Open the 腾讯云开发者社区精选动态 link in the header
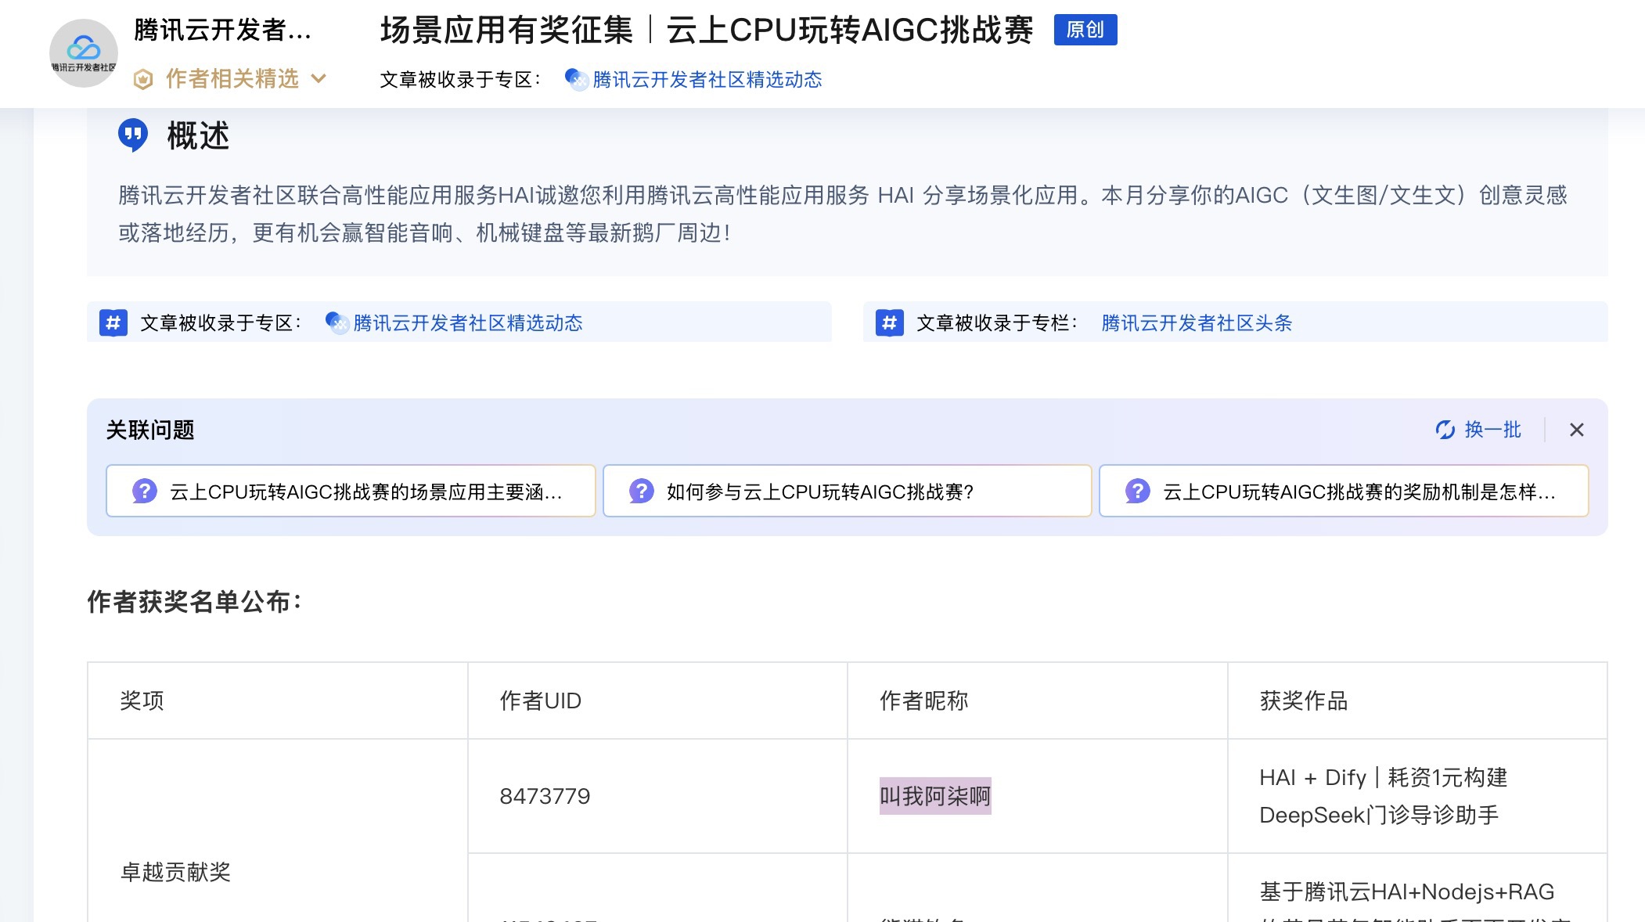 (x=707, y=80)
